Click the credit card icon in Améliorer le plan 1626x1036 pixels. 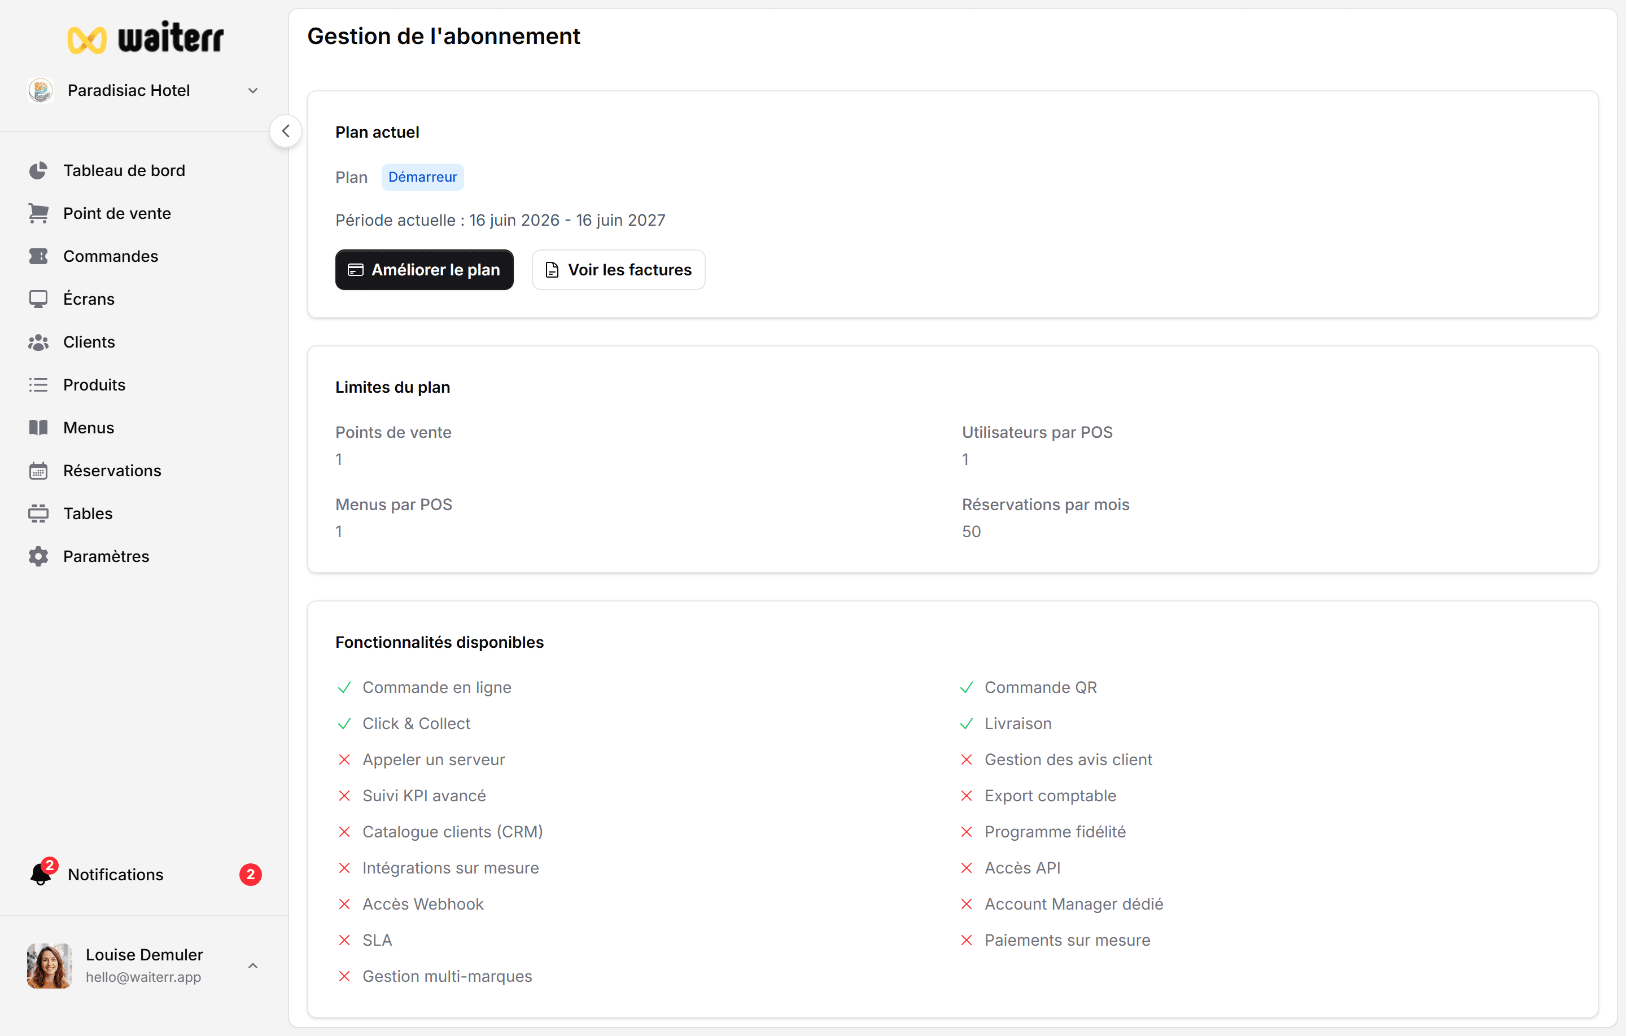[x=355, y=270]
